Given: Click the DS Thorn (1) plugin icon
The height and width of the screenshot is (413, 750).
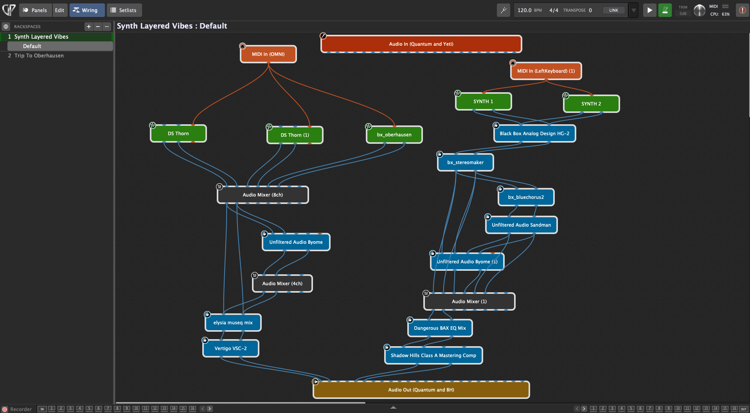Looking at the screenshot, I should click(x=269, y=127).
